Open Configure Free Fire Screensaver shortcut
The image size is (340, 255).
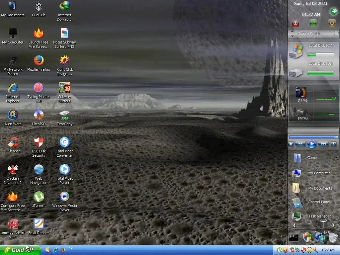pos(13,202)
